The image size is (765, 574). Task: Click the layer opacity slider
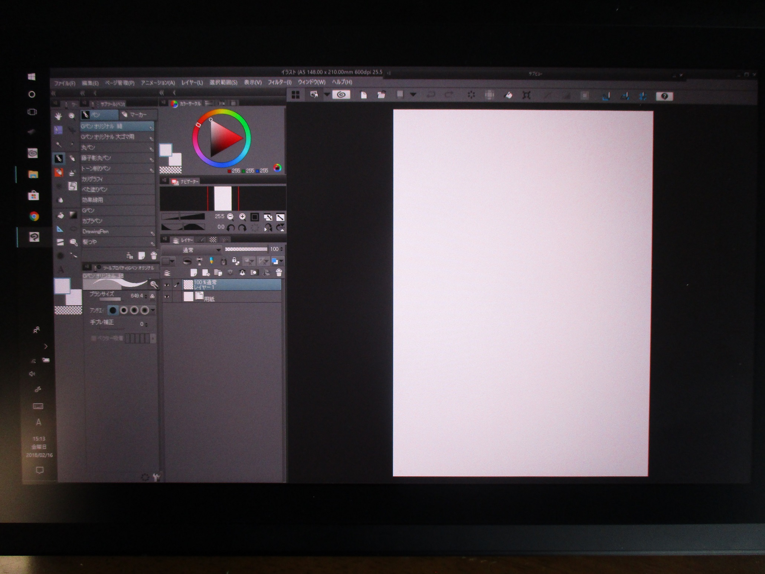coord(246,249)
